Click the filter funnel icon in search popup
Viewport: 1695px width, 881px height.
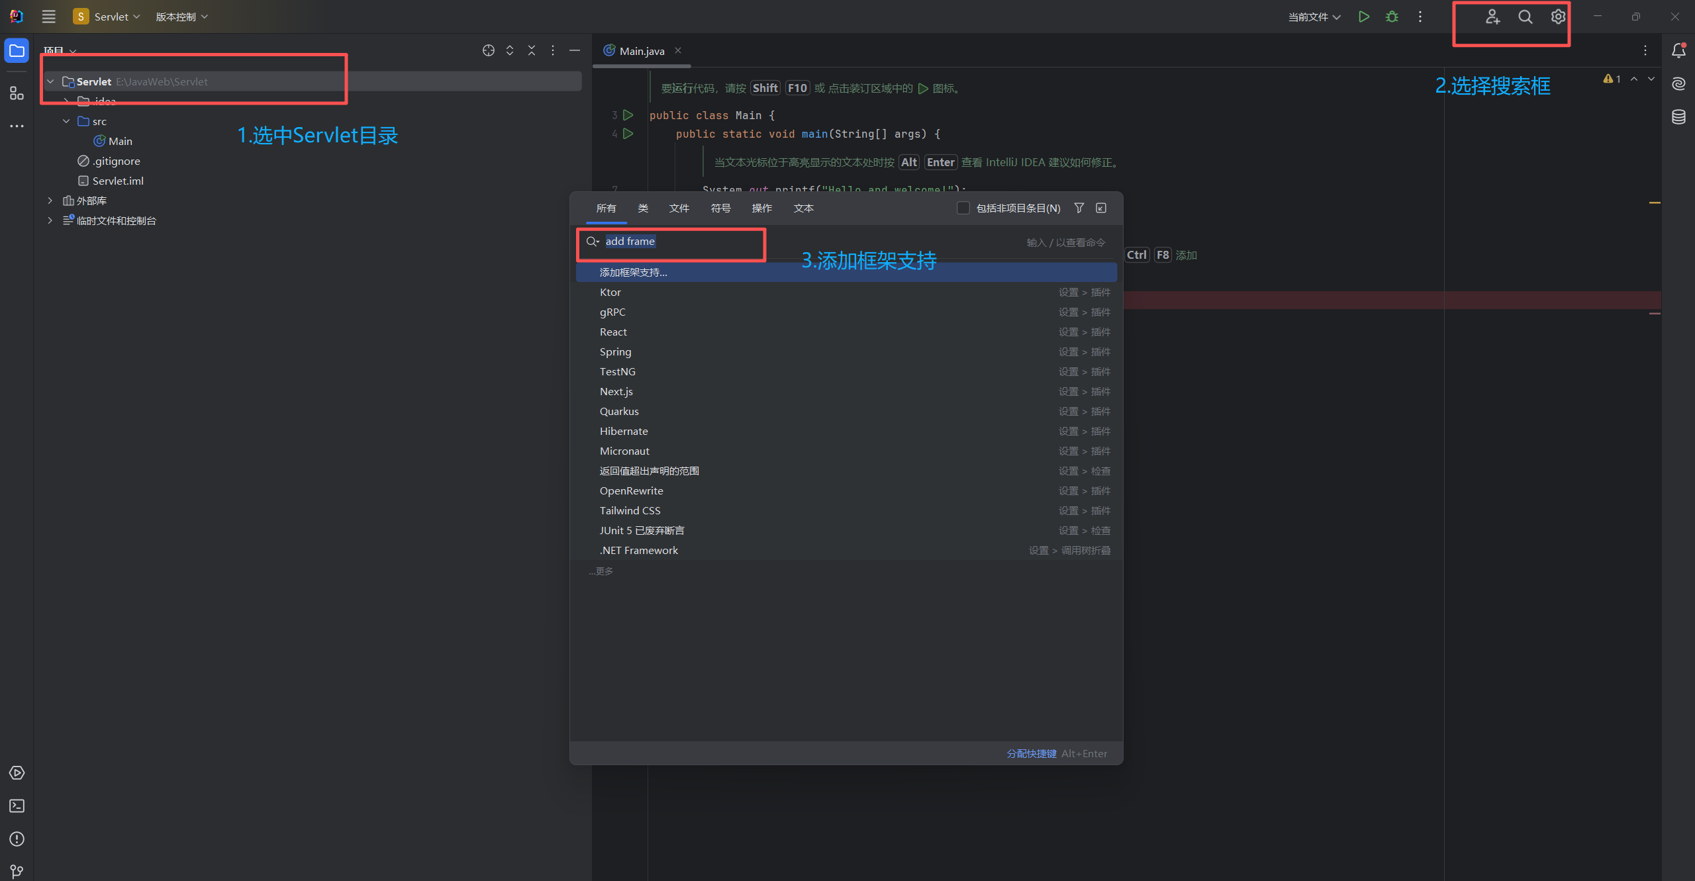[x=1079, y=208]
